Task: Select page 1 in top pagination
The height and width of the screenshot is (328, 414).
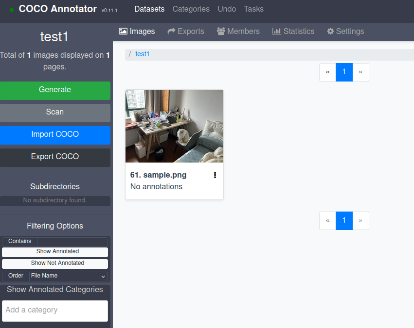Action: (344, 72)
